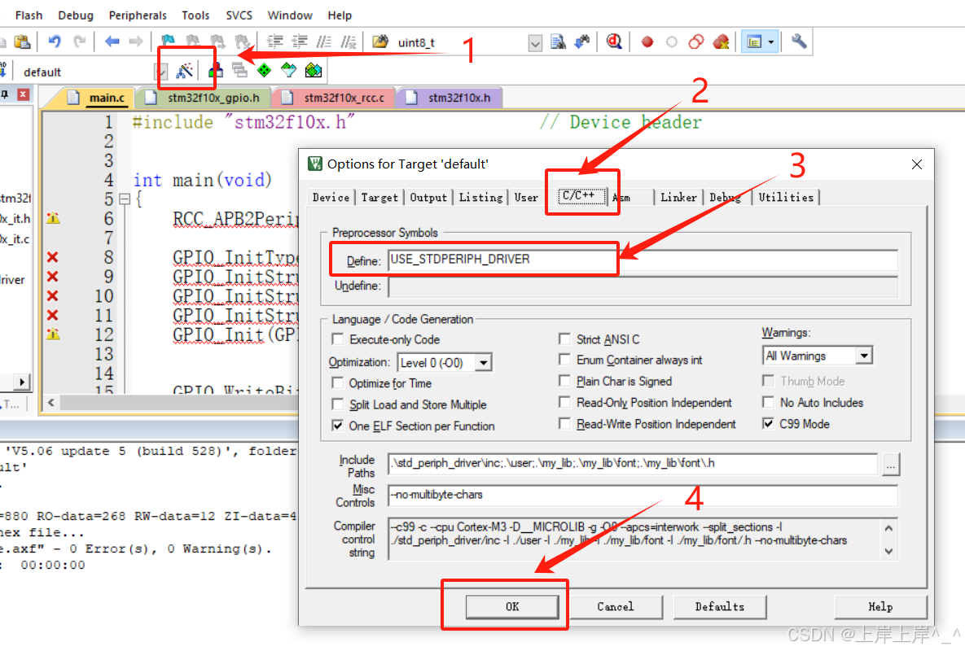Click the Paste clipboard icon
The image size is (965, 651).
click(23, 42)
